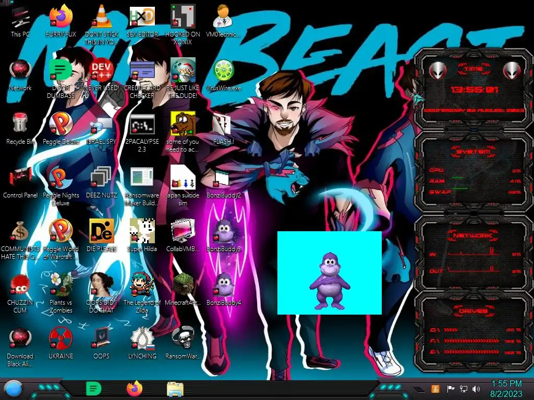Click the C:\ drive usage bar
This screenshot has height=400, width=534.
tap(451, 330)
